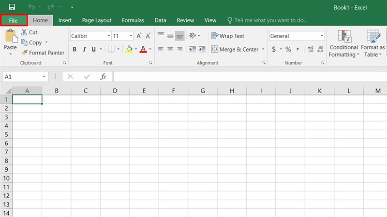The image size is (387, 217).
Task: Increase the indent
Action: (202, 49)
